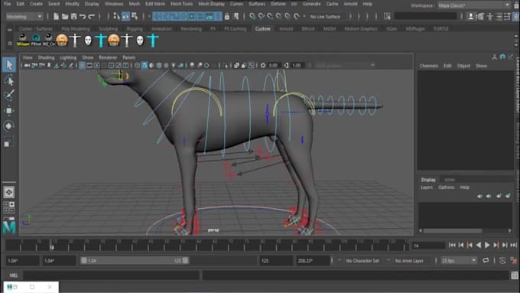Toggle the isolate select icon in viewport toolbar

click(226, 65)
